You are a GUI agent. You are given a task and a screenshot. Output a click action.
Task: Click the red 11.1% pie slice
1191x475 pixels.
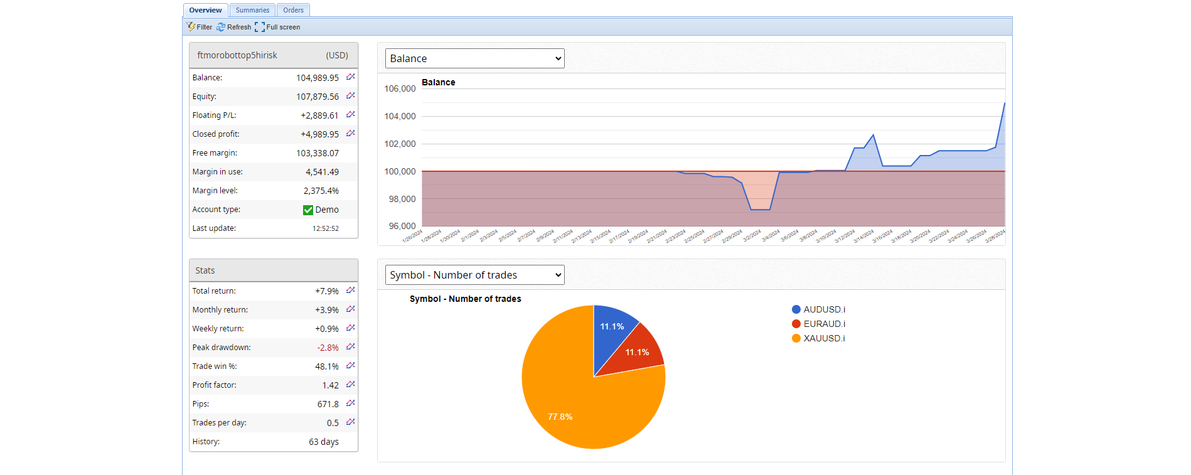point(635,351)
